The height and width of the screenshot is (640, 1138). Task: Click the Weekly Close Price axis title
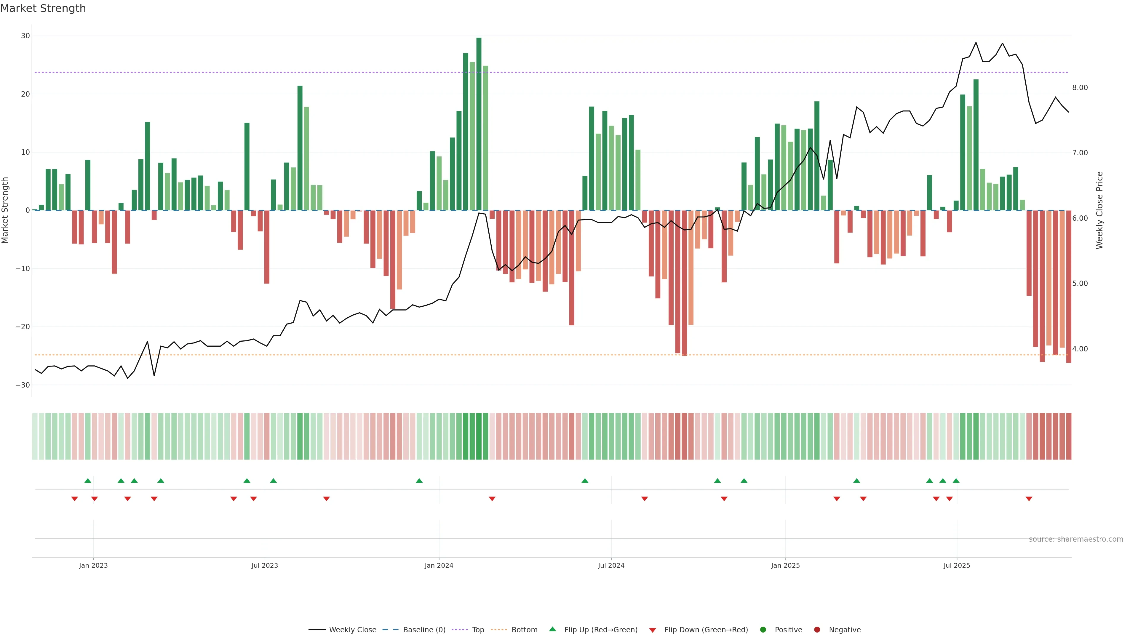pyautogui.click(x=1099, y=210)
